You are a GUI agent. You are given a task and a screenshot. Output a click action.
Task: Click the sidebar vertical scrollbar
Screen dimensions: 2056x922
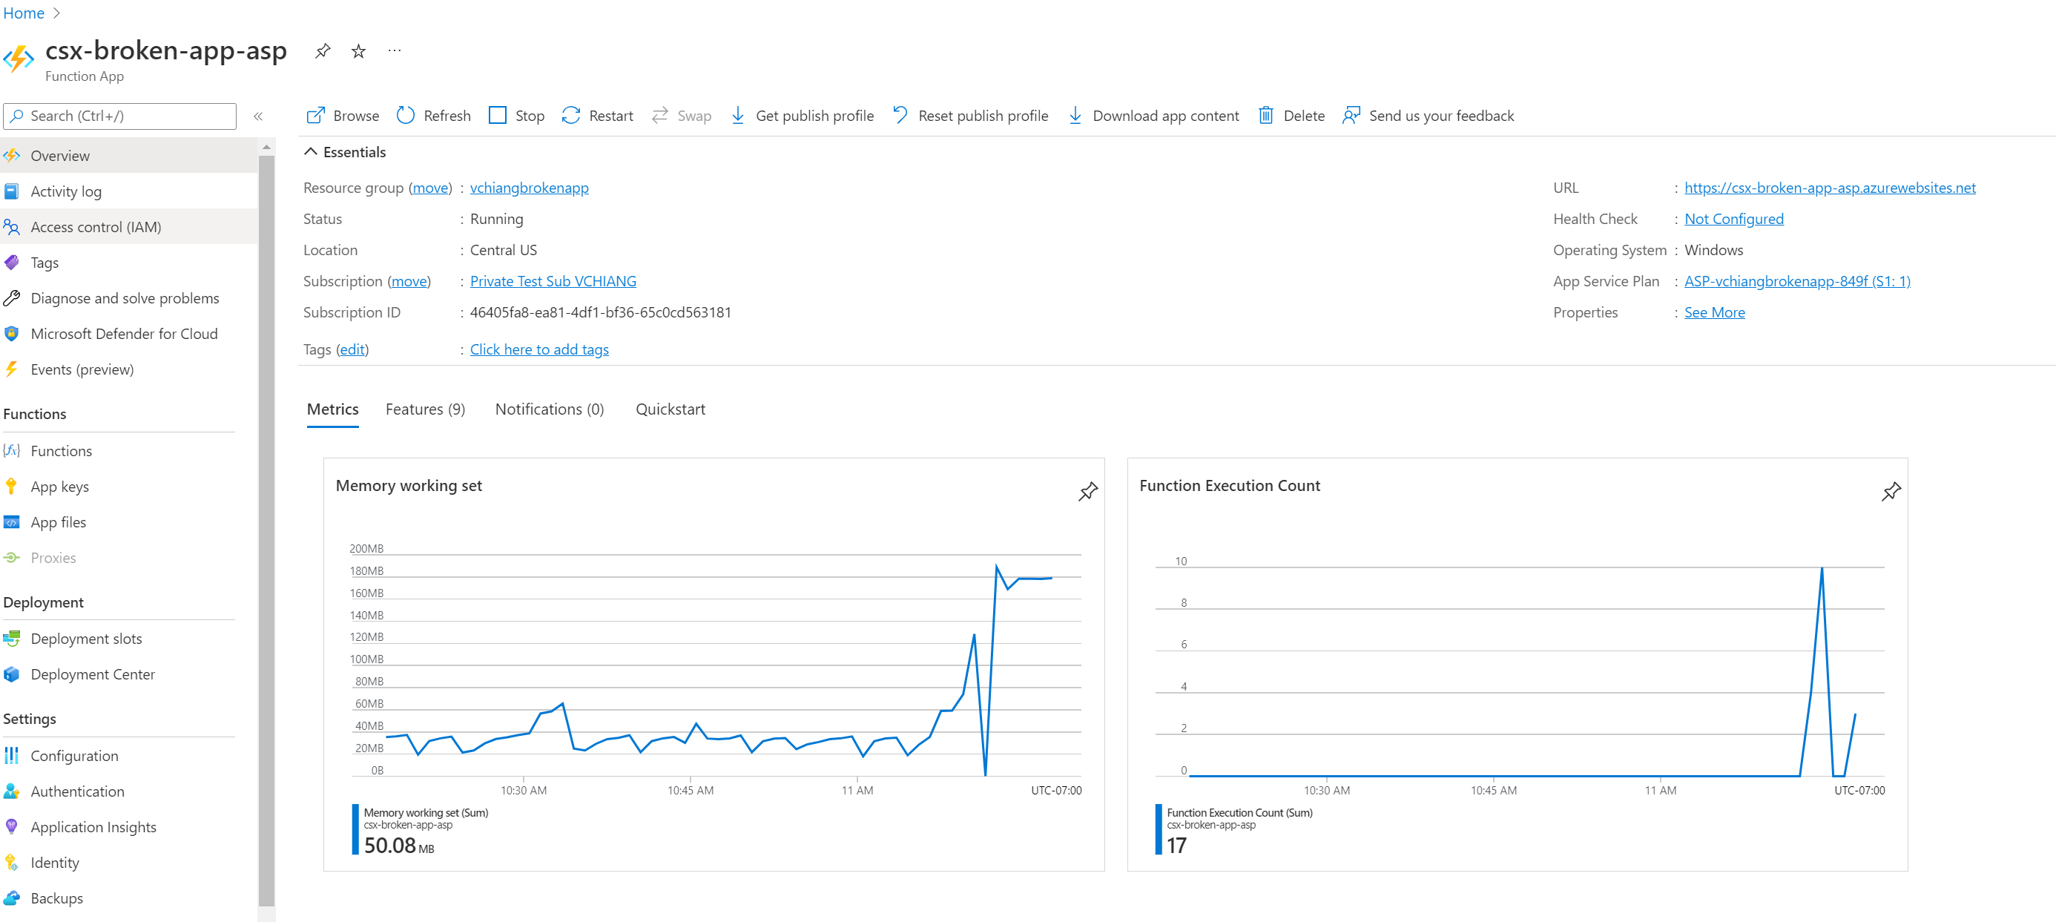point(266,527)
